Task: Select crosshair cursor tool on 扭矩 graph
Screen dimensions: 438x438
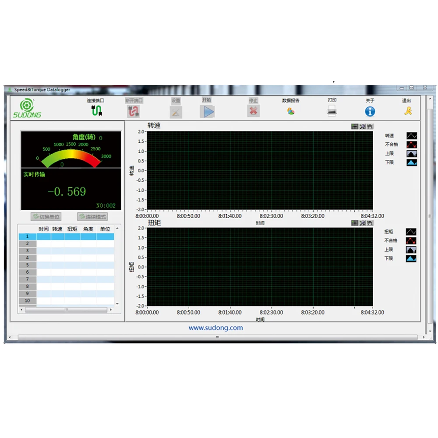Action: pyautogui.click(x=354, y=223)
